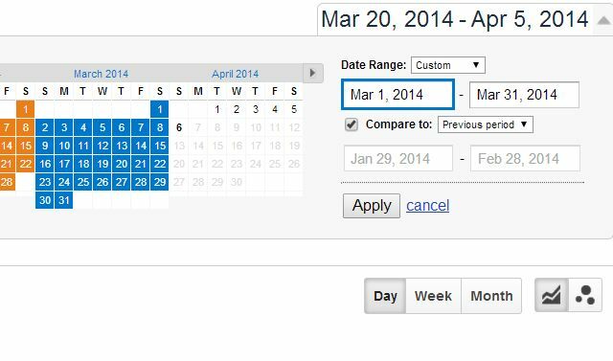Focus the Mar 1, 2014 start date field
Image resolution: width=613 pixels, height=361 pixels.
click(398, 95)
